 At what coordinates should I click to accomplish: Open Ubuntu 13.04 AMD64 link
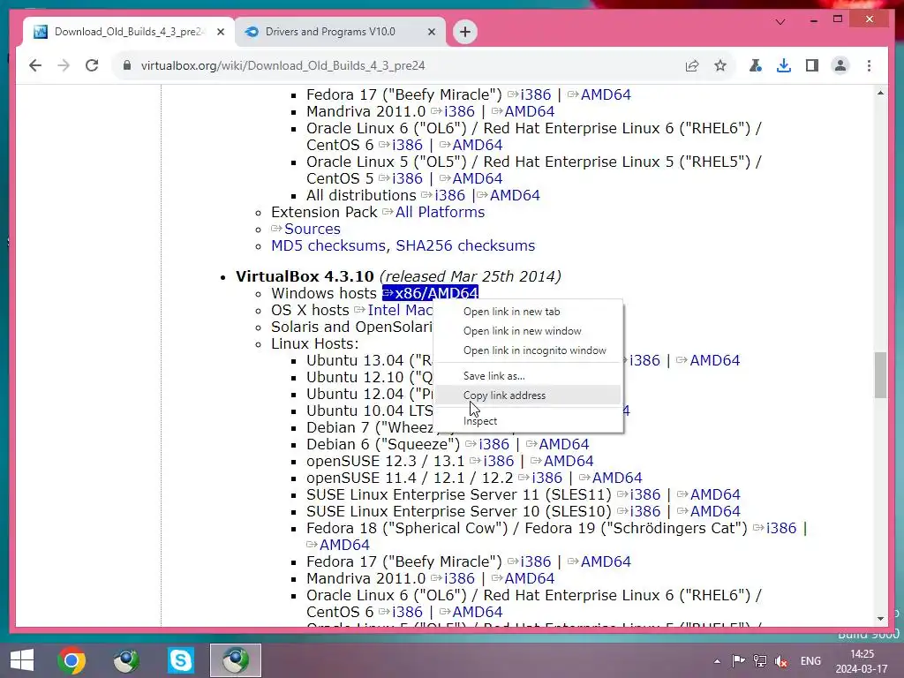click(x=714, y=360)
